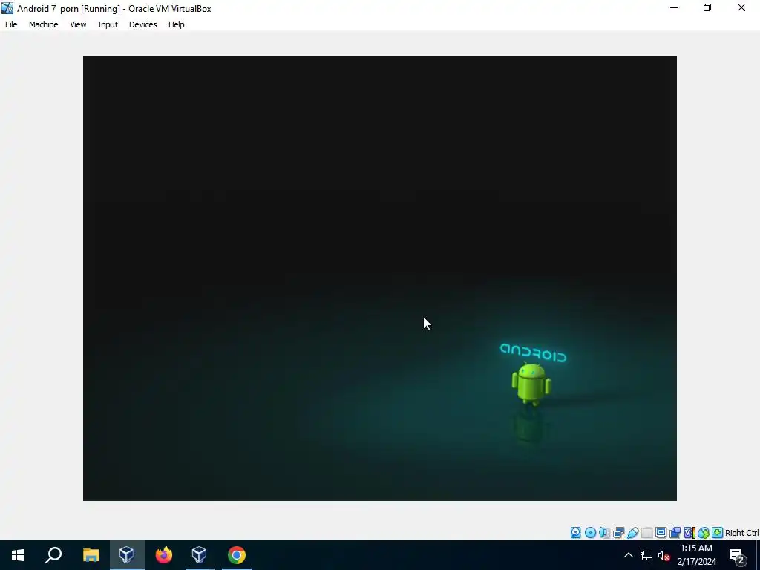
Task: Click the muted volume tray icon
Action: tap(664, 555)
